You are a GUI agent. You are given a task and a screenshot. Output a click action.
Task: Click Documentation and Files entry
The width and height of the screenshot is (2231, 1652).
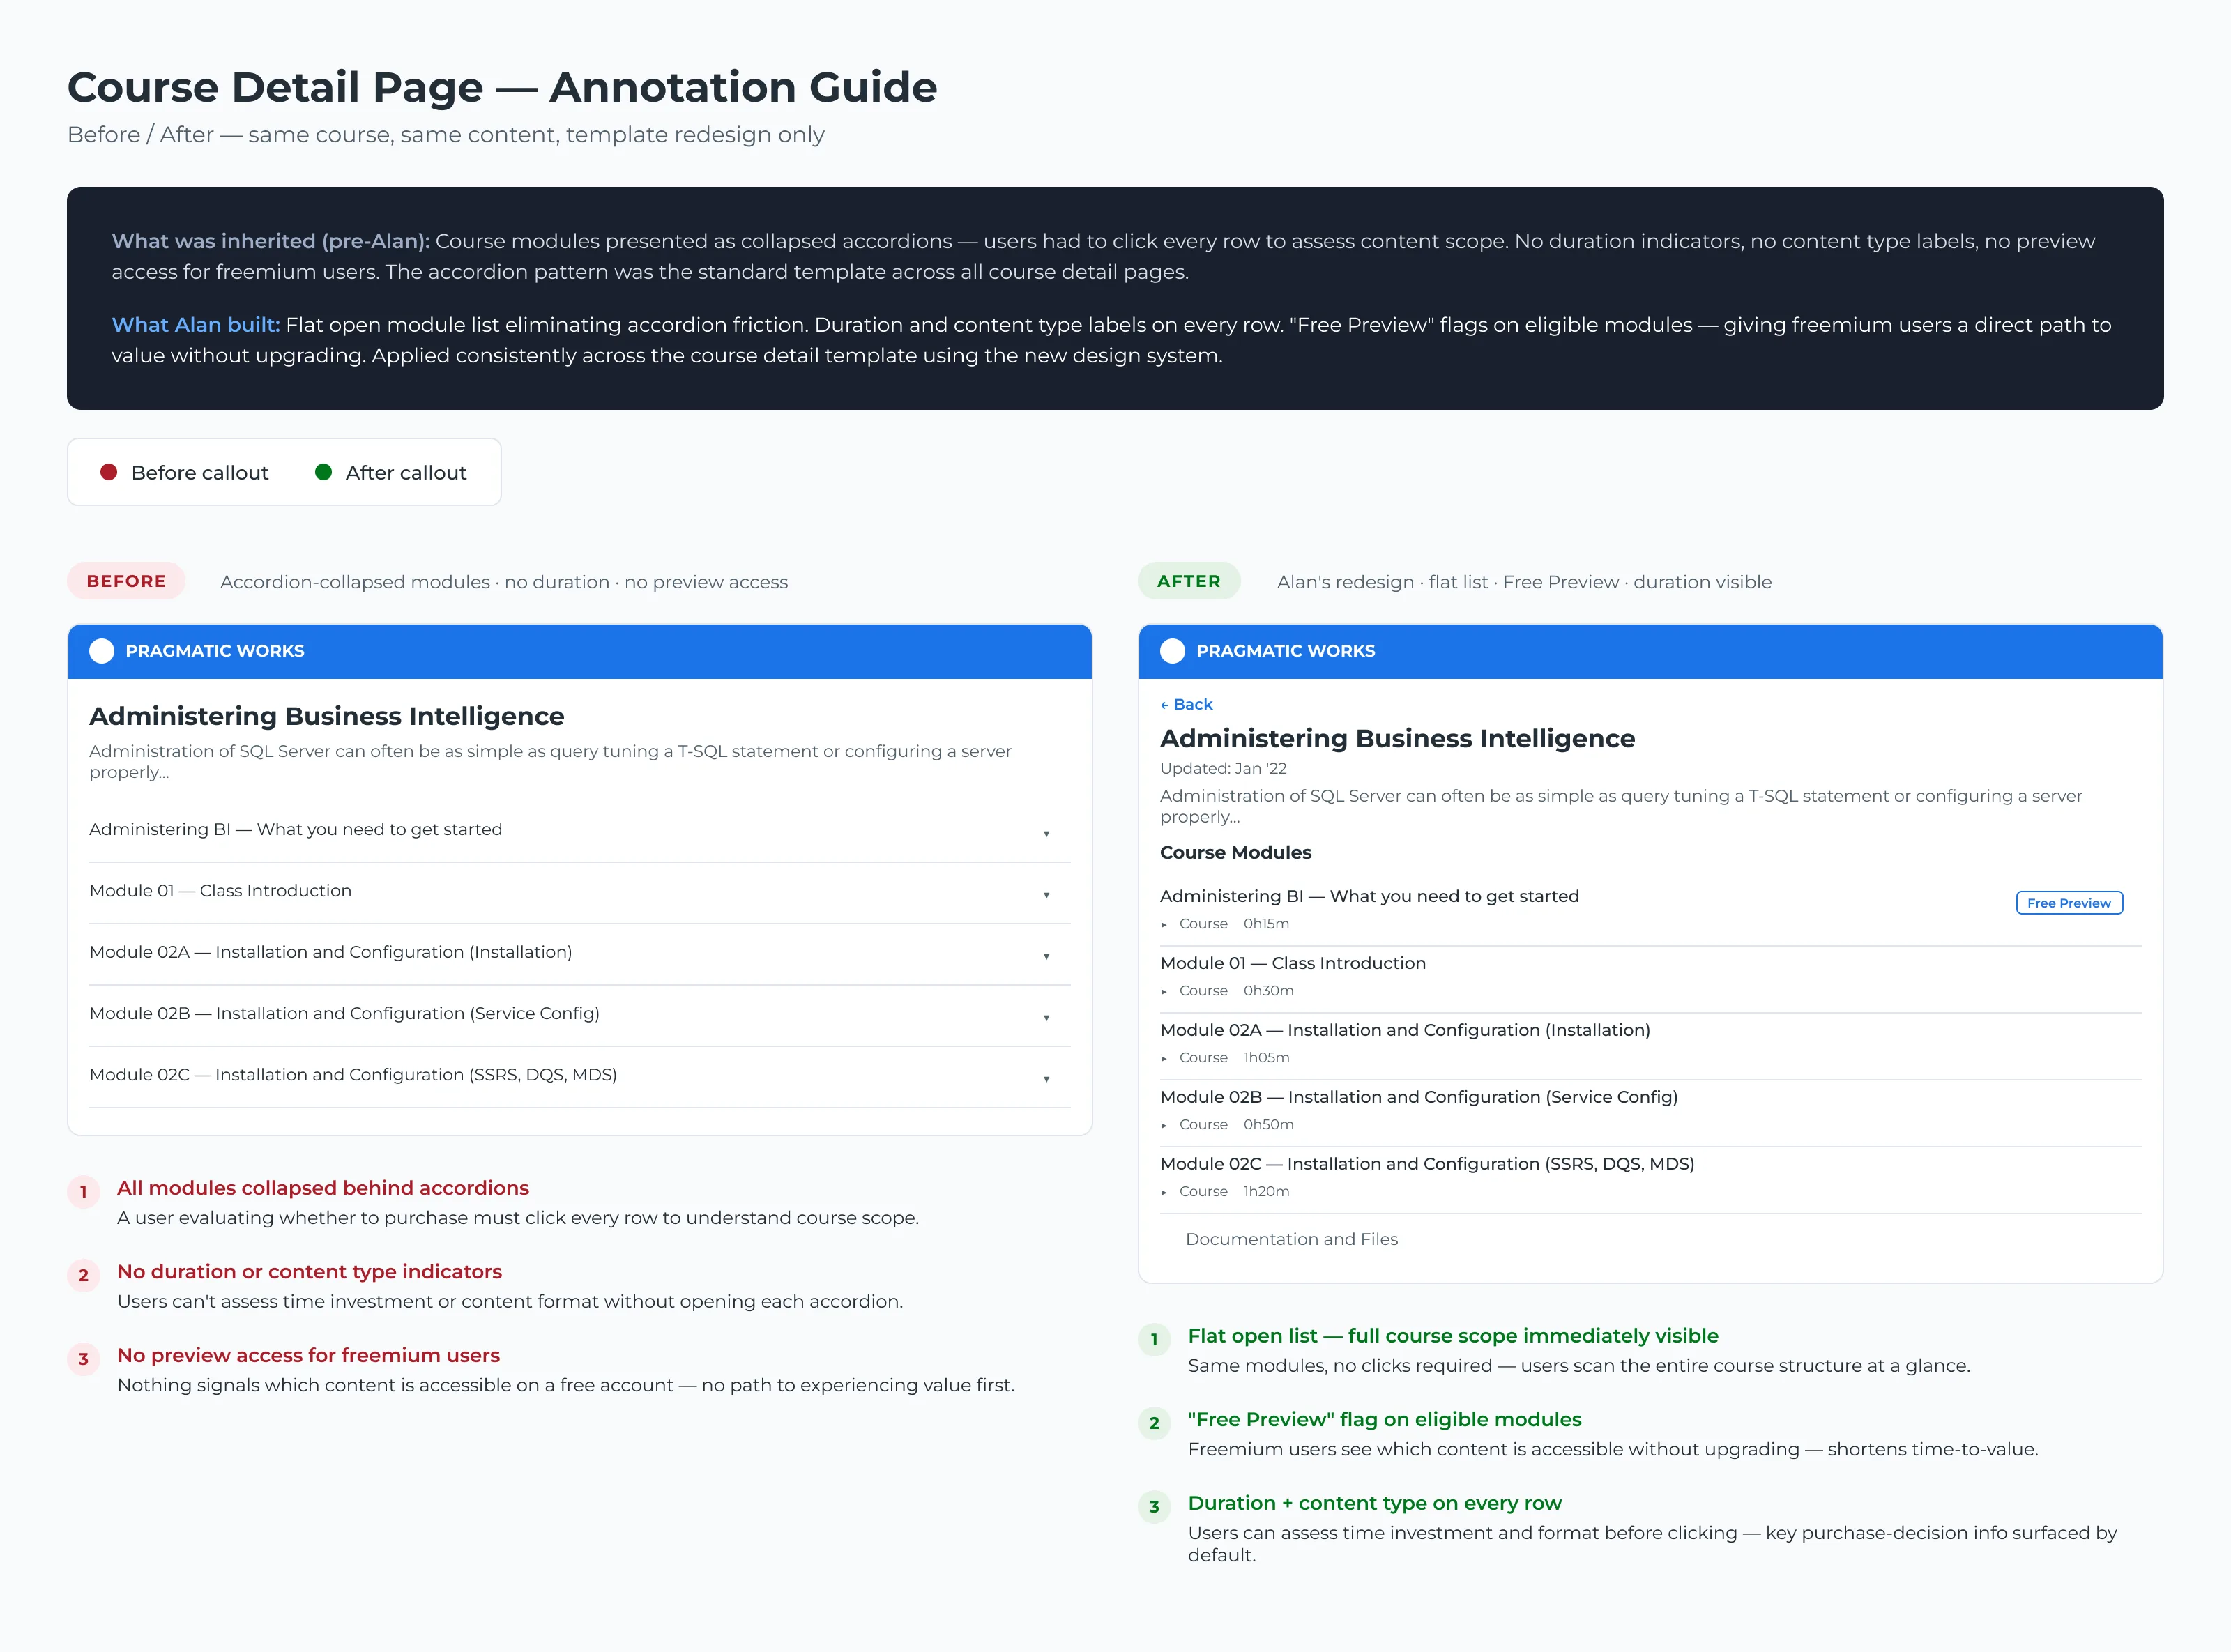(x=1291, y=1239)
